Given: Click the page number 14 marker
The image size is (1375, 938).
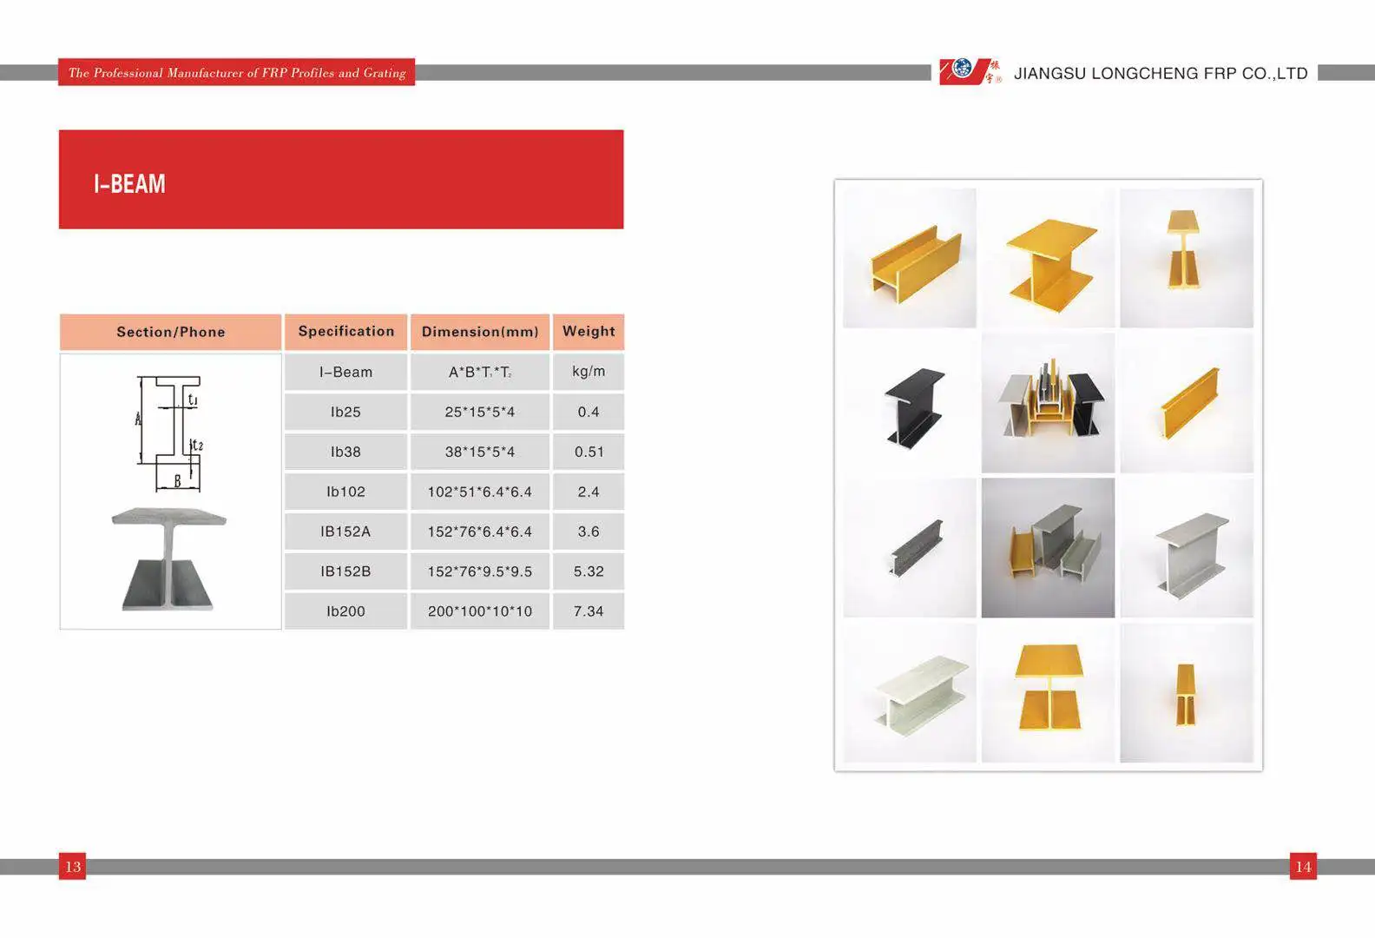Looking at the screenshot, I should (x=1303, y=866).
